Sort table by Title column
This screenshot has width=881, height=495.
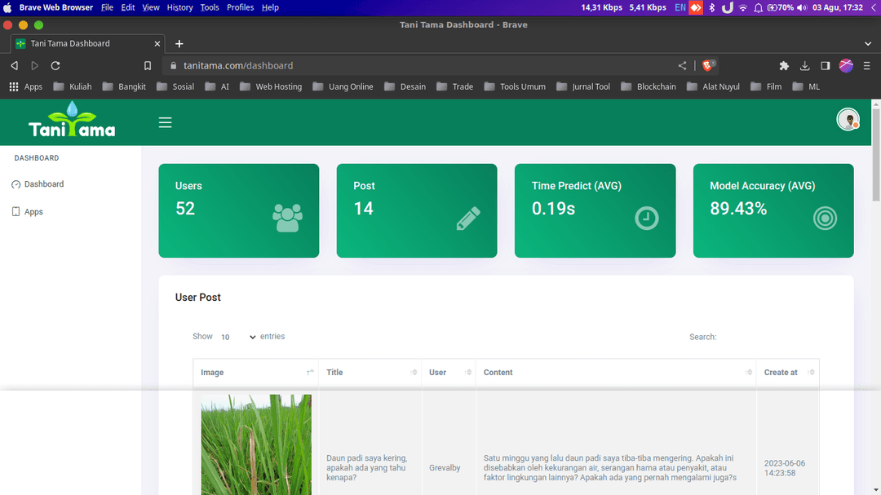pyautogui.click(x=369, y=373)
